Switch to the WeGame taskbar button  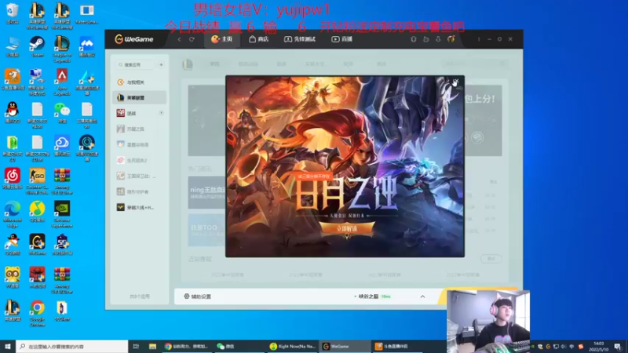tap(345, 346)
